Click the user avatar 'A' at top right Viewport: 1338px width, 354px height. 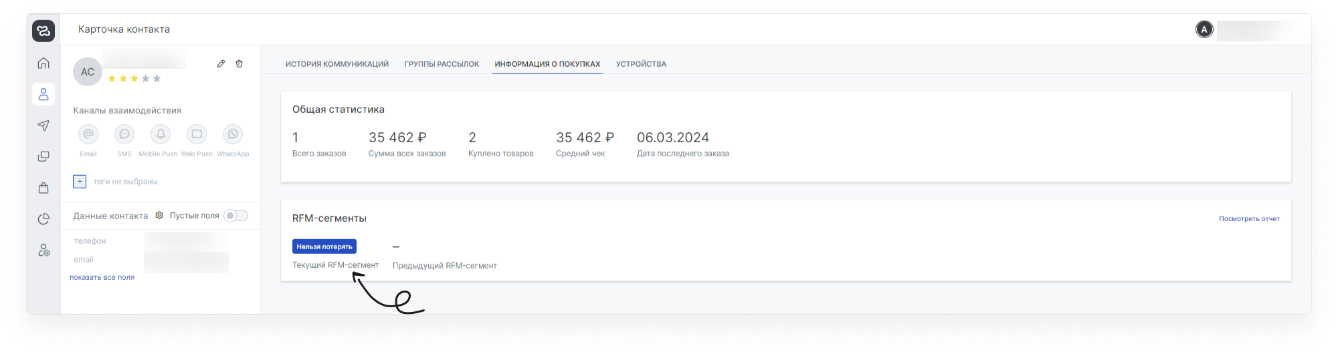[1204, 29]
